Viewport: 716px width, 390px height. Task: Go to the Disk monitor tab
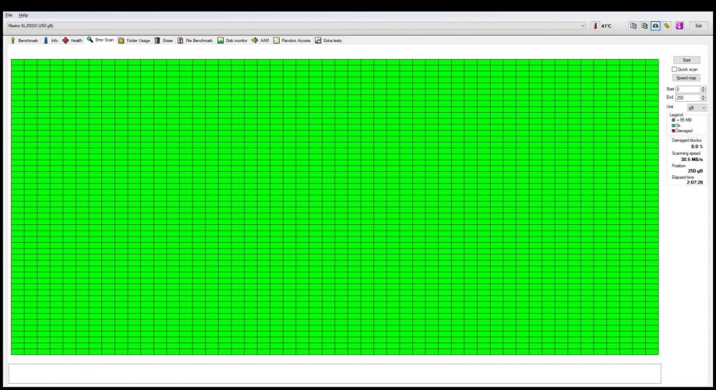(x=232, y=40)
